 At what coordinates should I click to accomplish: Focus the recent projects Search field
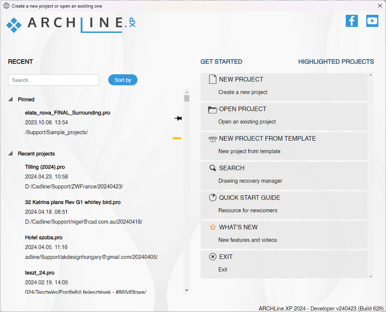click(54, 80)
